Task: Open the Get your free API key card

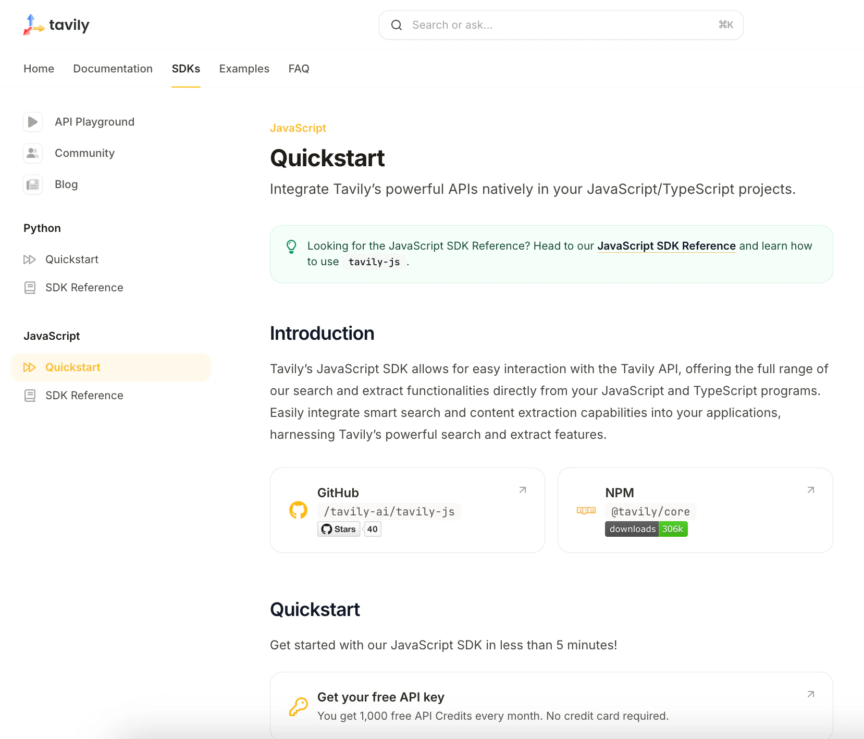Action: (551, 706)
